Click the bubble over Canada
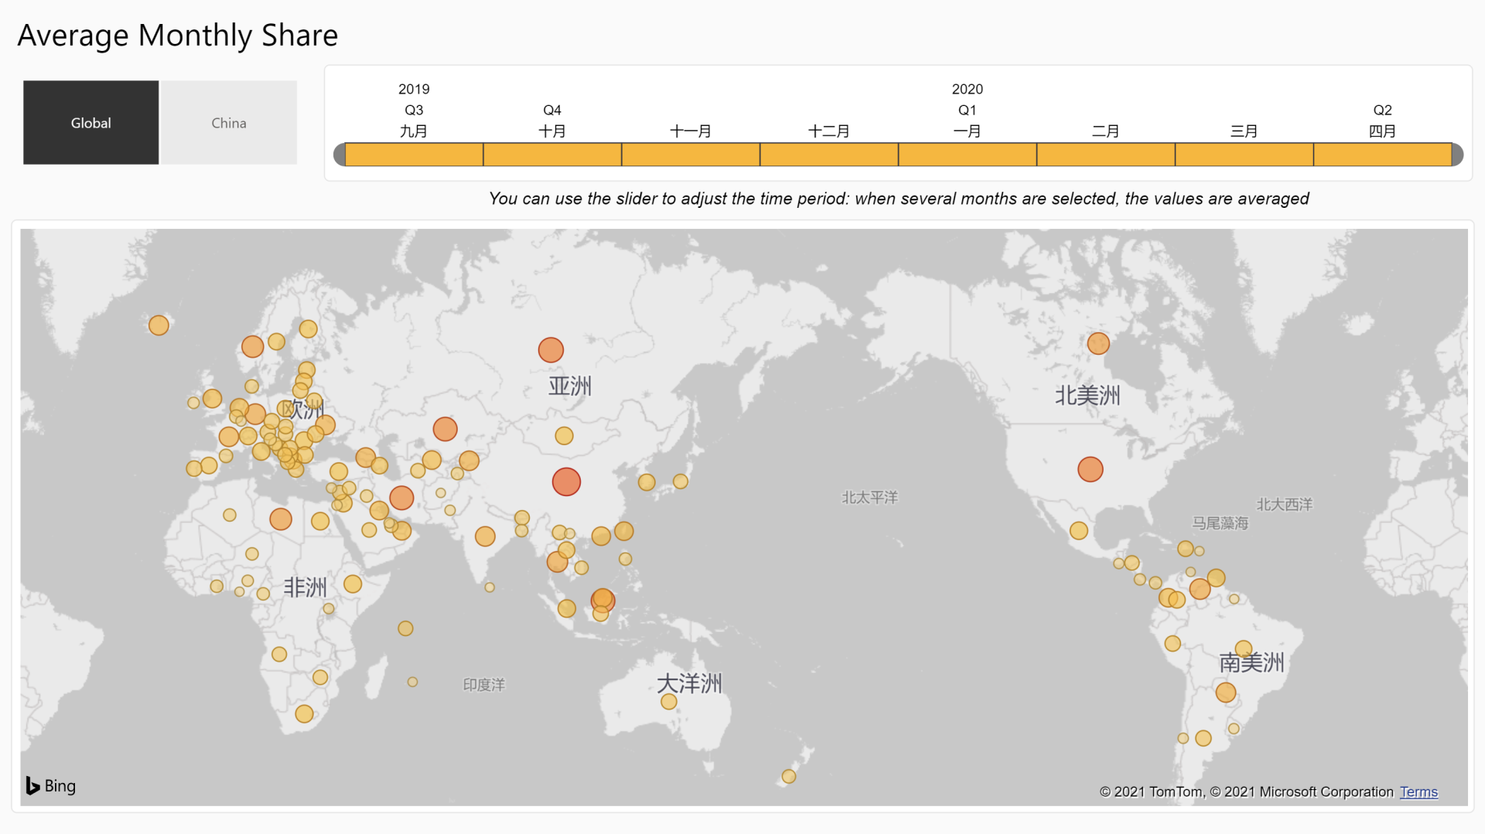Image resolution: width=1485 pixels, height=834 pixels. pos(1098,343)
